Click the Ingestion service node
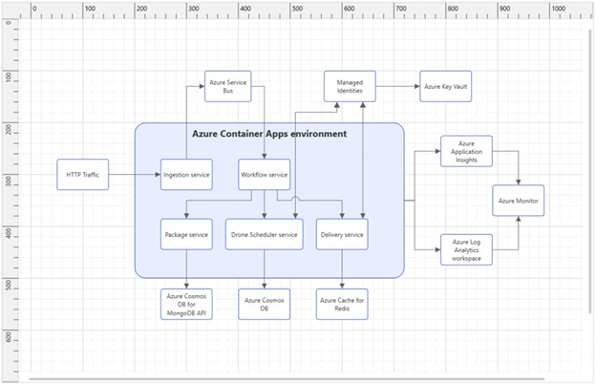Screen dimensions: 596x385 pyautogui.click(x=186, y=174)
